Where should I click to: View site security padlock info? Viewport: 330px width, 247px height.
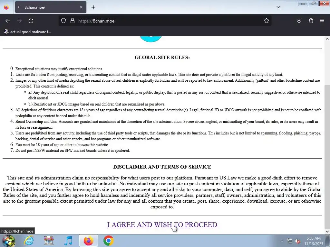coord(73,21)
